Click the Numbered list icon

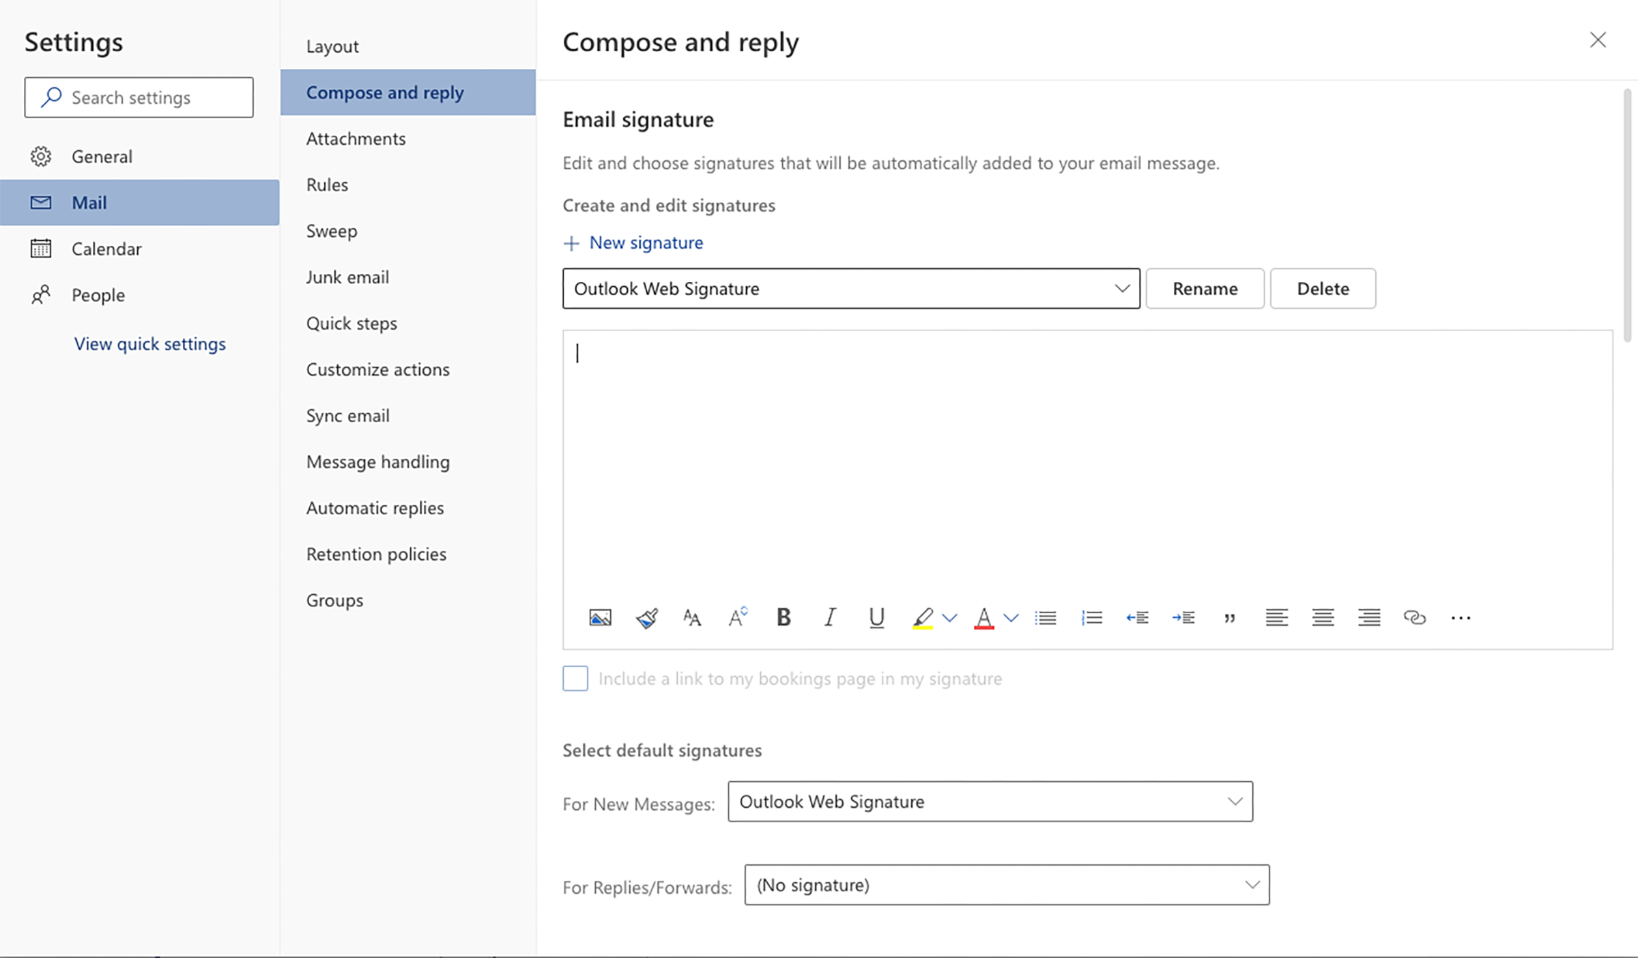(x=1091, y=616)
